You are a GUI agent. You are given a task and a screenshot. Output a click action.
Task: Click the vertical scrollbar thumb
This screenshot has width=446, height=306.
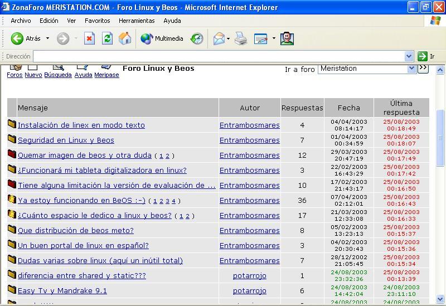click(440, 138)
